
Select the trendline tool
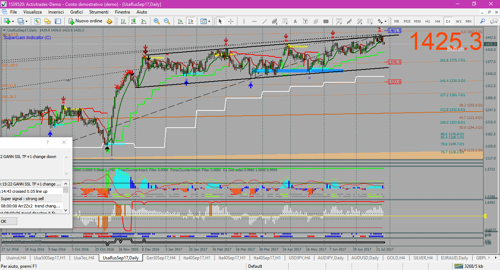pos(264,21)
